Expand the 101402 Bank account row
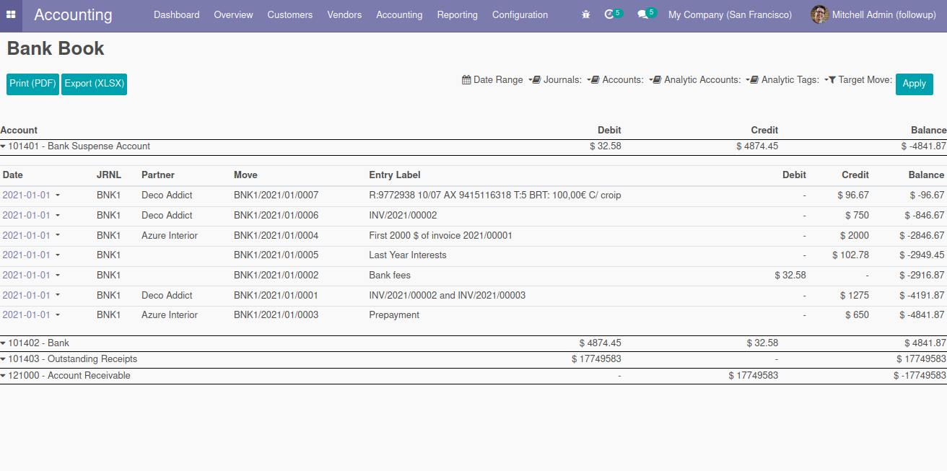This screenshot has height=471, width=947. [4, 343]
